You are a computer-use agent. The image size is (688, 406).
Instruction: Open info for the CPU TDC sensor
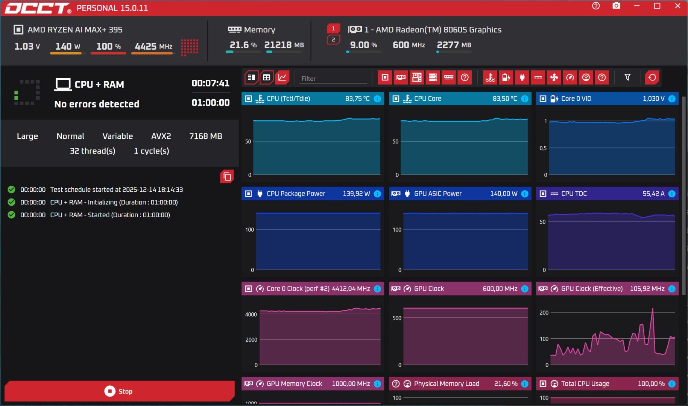pos(672,194)
